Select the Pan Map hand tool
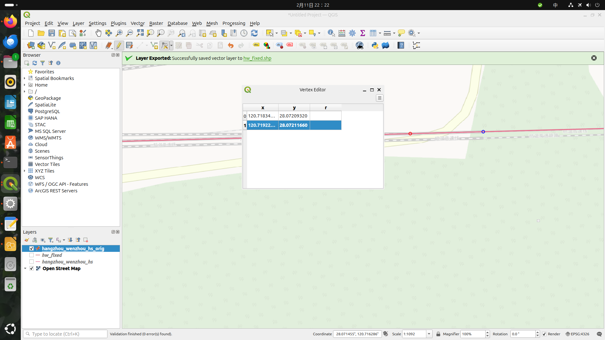 click(98, 33)
